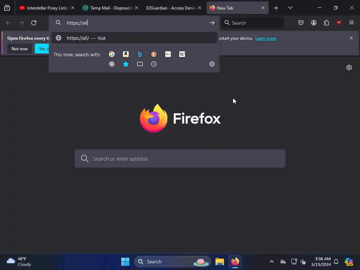
Task: Open File Explorer from taskbar
Action: point(219,262)
